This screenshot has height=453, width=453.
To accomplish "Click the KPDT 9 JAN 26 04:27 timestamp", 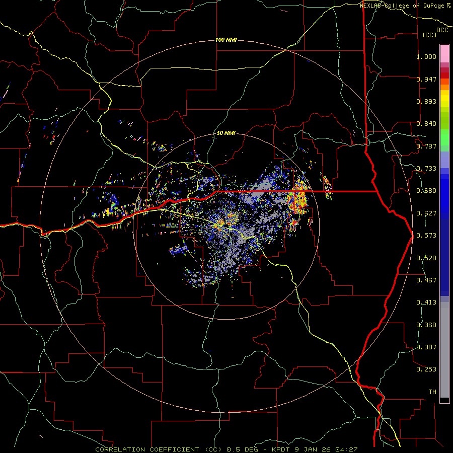I will click(x=315, y=449).
